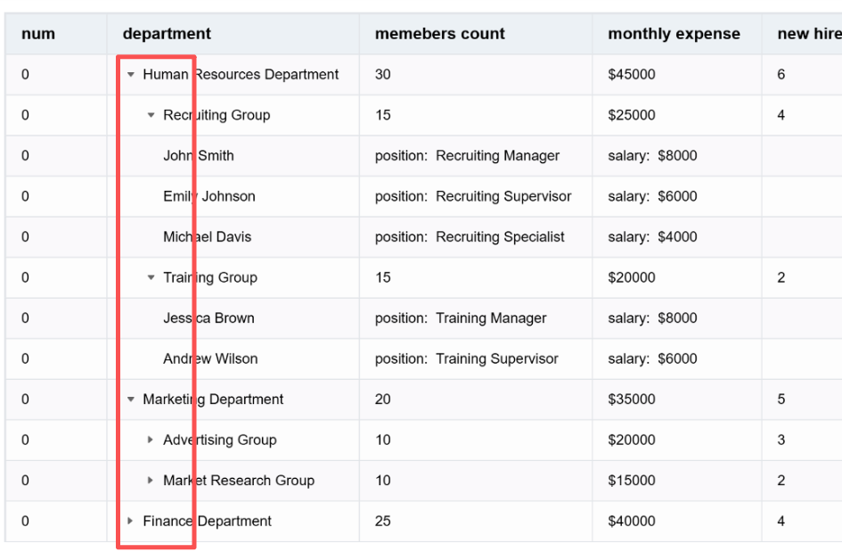Screen dimensions: 842x552
Task: Click the memebers count column header
Action: [439, 34]
